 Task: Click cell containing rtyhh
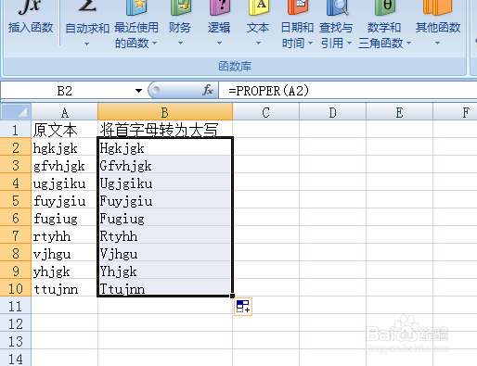64,235
